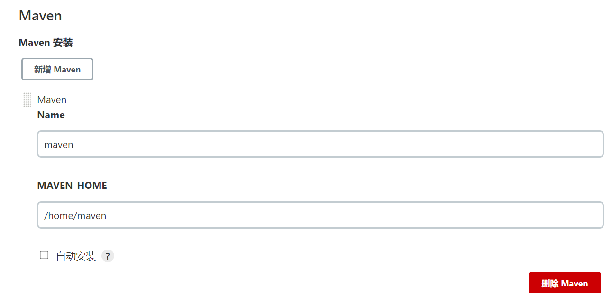Image resolution: width=612 pixels, height=303 pixels.
Task: Click the dark save button at bottom edge
Action: [x=46, y=302]
